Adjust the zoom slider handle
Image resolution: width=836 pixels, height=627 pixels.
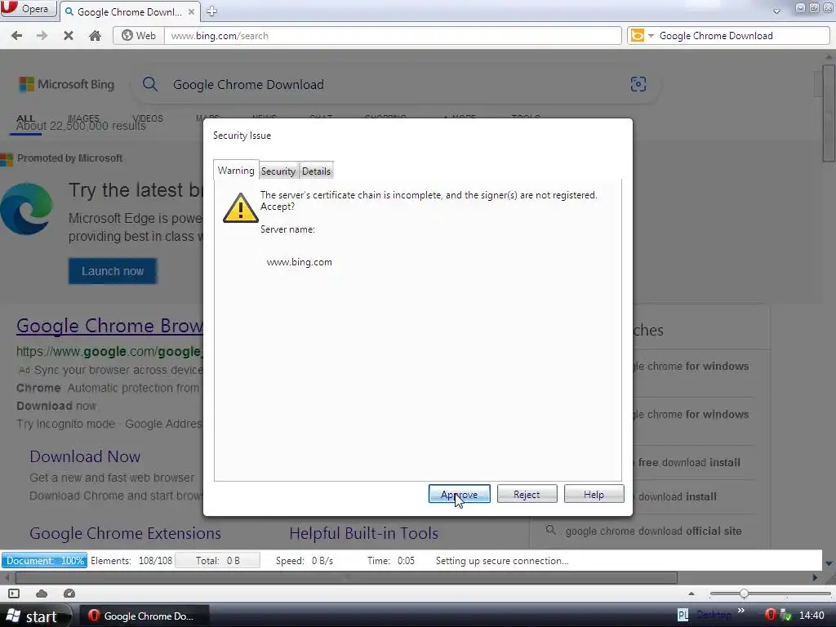click(744, 594)
